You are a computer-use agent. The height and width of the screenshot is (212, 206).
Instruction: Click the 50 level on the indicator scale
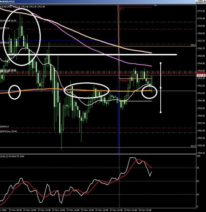[x=198, y=181]
